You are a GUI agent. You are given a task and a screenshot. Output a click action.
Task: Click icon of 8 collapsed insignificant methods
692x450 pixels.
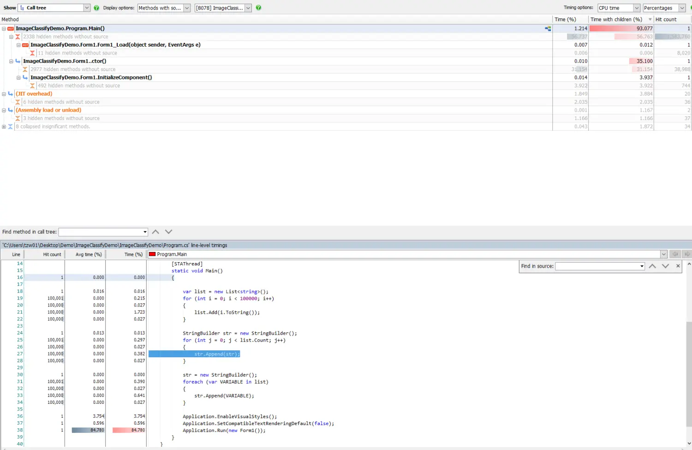(x=10, y=126)
